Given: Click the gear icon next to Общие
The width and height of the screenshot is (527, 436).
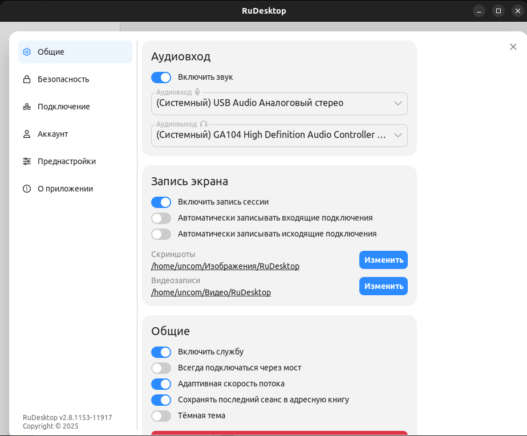Looking at the screenshot, I should click(x=27, y=52).
